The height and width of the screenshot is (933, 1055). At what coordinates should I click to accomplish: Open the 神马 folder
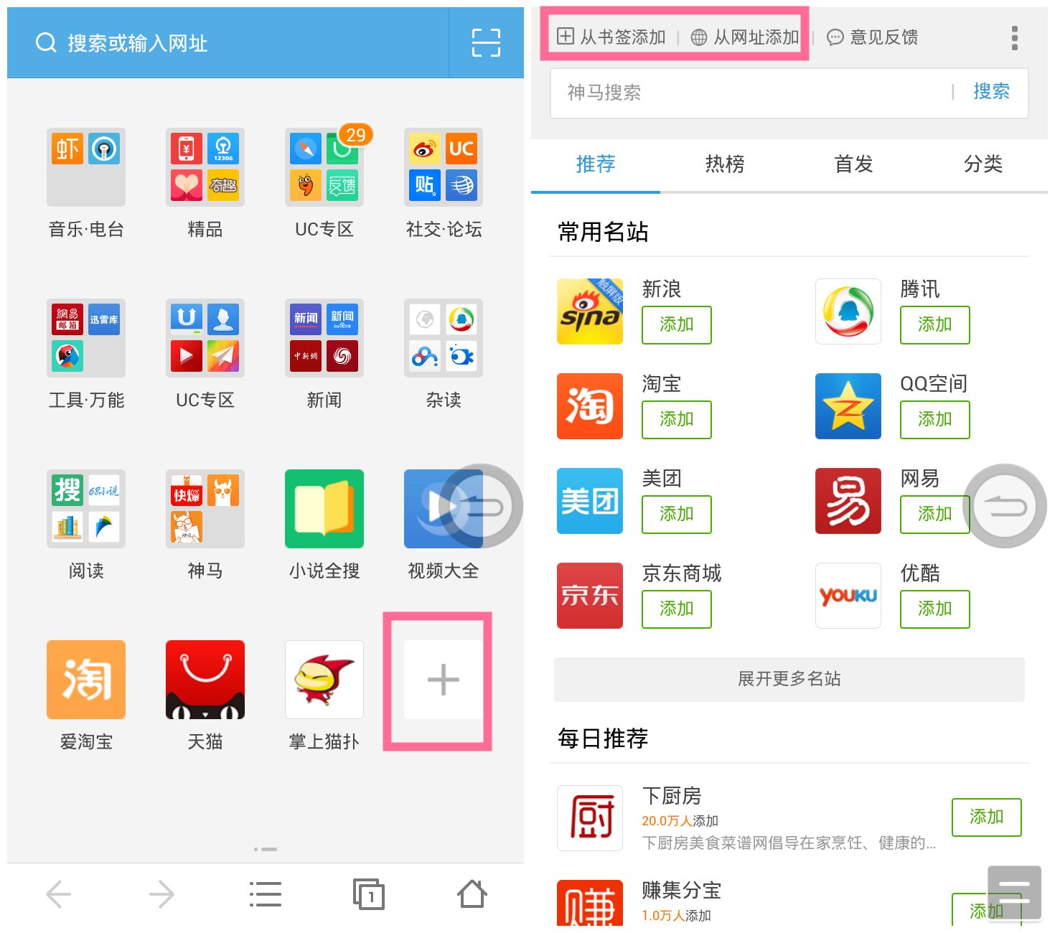pos(205,509)
